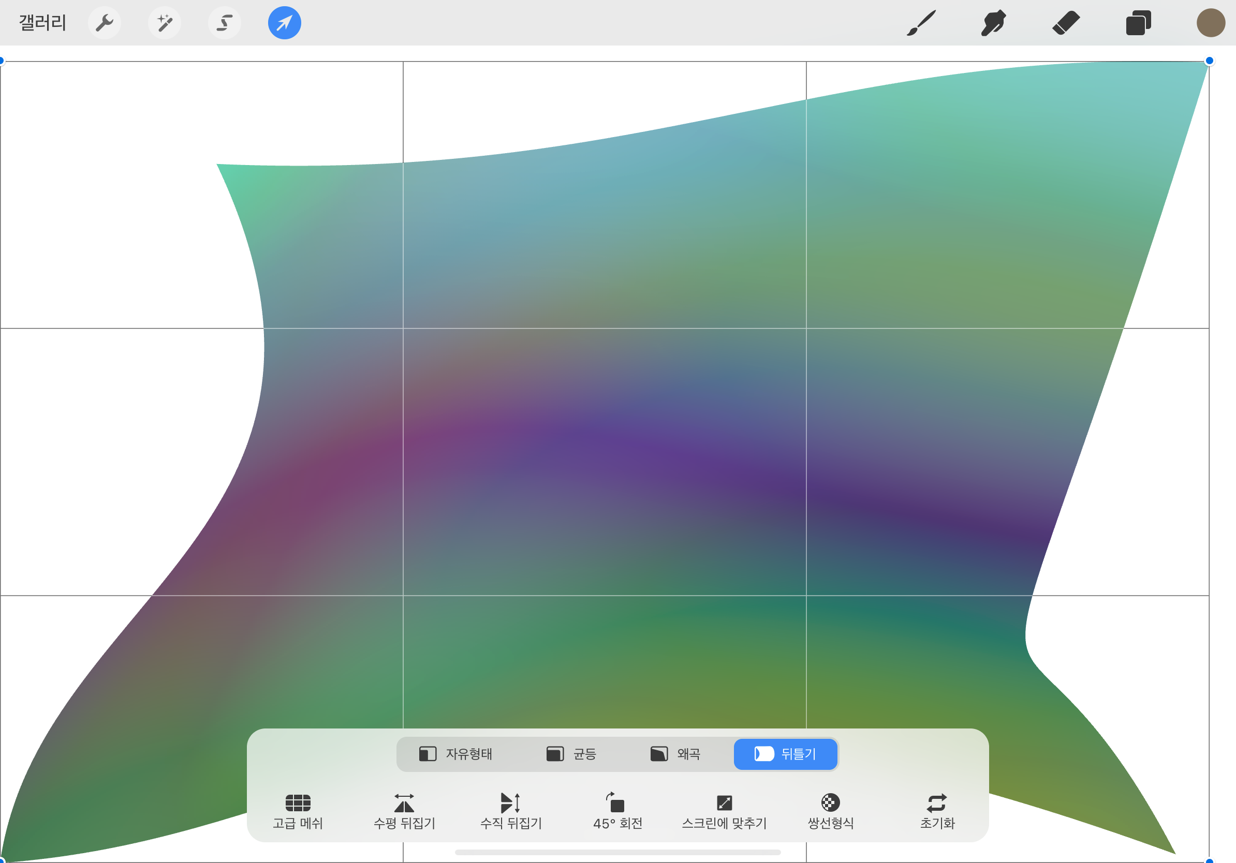The image size is (1236, 863).
Task: Switch to Freeform (자유형태) mode
Action: coord(455,754)
